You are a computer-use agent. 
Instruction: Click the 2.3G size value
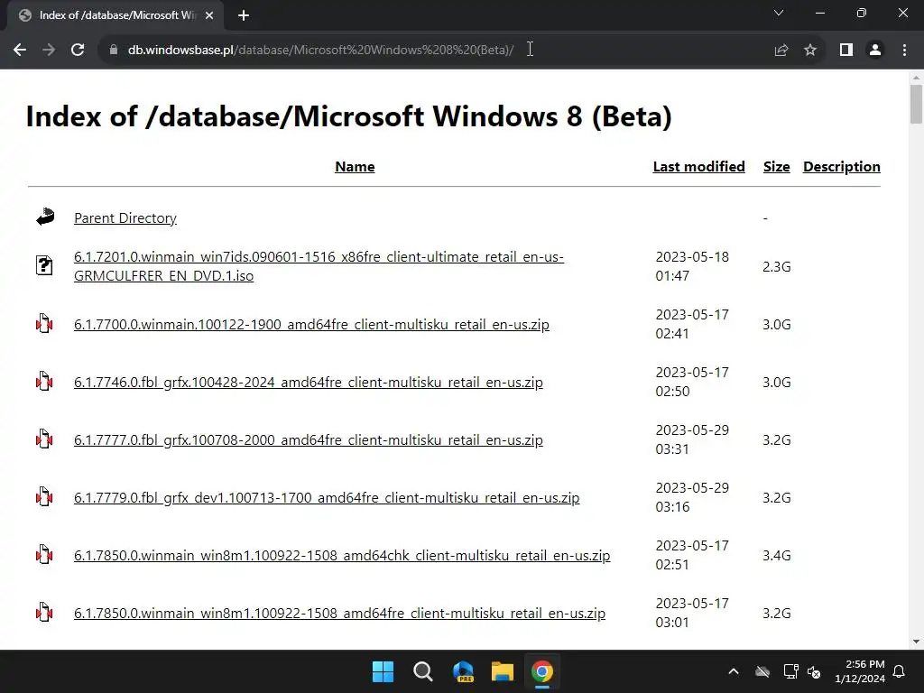pyautogui.click(x=777, y=266)
